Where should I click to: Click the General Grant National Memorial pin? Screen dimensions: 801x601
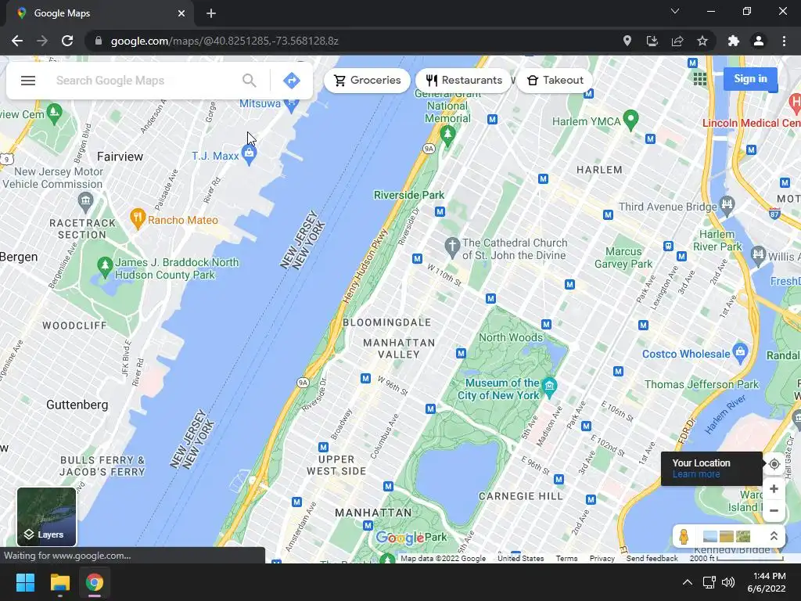pos(447,135)
